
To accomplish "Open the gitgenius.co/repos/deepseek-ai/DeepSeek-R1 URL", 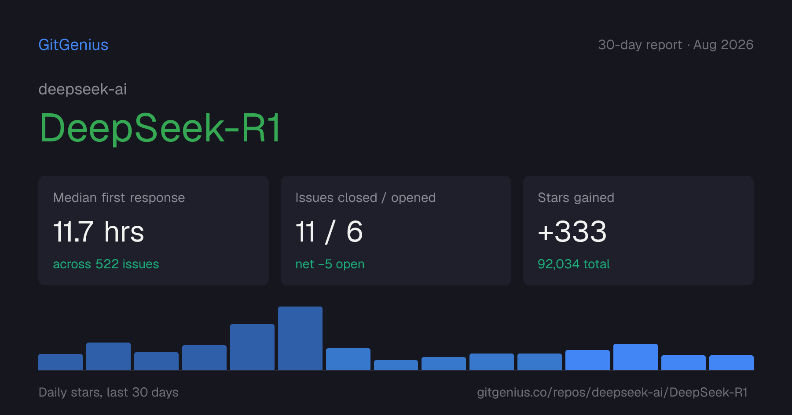I will [x=612, y=392].
